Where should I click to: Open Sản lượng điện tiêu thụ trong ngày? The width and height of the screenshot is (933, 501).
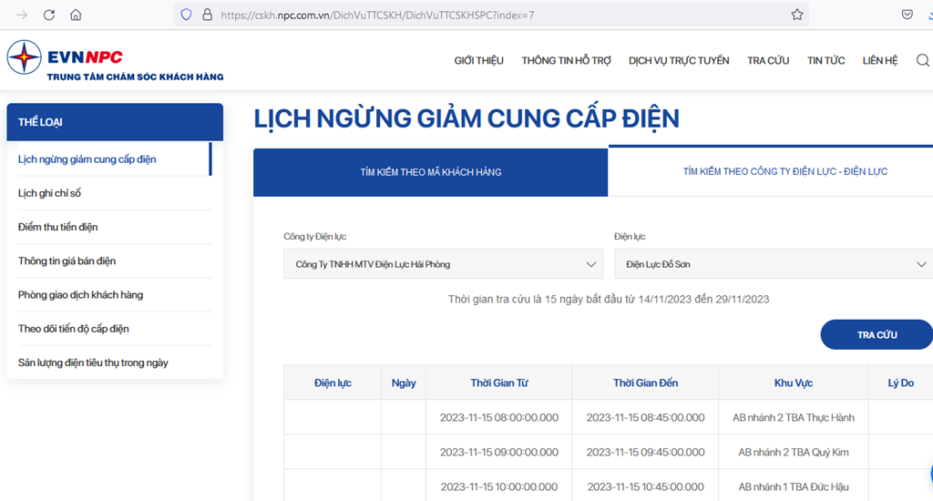93,363
